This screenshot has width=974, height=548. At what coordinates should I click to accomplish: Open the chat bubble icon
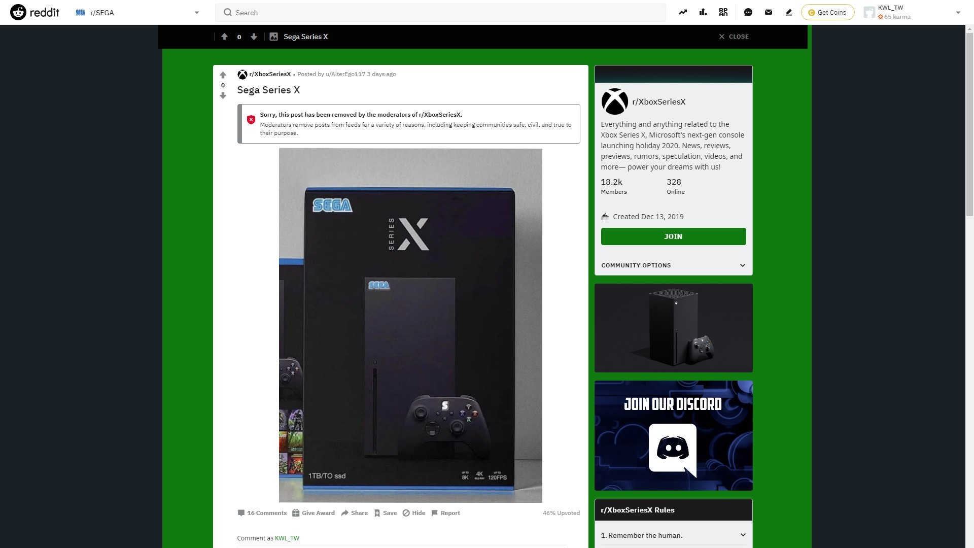(748, 12)
